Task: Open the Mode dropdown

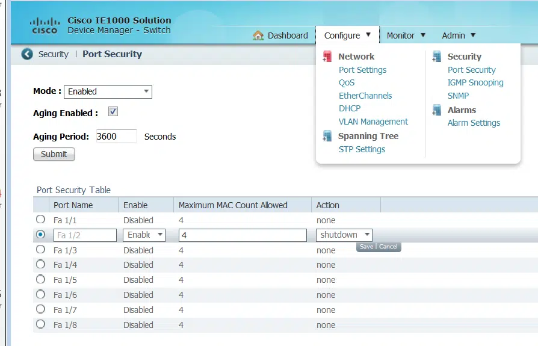Action: [108, 91]
